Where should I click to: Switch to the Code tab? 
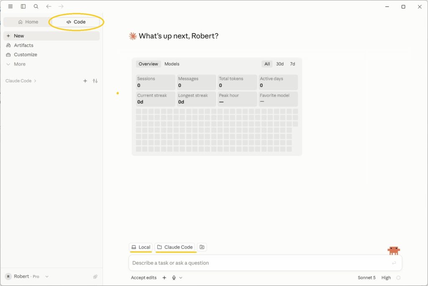[76, 22]
